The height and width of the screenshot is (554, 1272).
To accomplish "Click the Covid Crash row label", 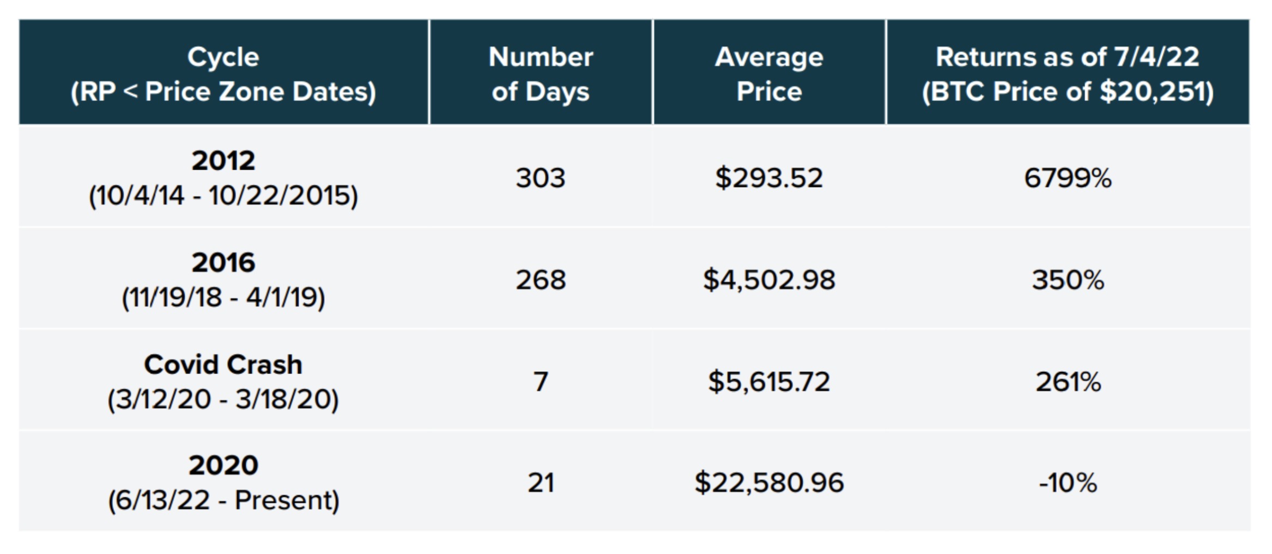I will click(x=223, y=381).
